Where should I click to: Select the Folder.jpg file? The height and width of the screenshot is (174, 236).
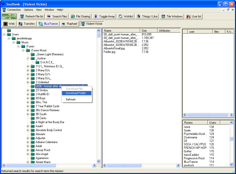[109, 52]
